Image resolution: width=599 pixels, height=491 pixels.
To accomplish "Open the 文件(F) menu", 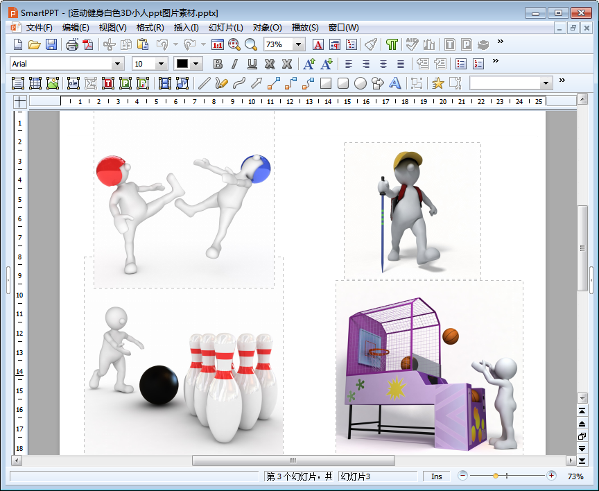I will [x=39, y=28].
